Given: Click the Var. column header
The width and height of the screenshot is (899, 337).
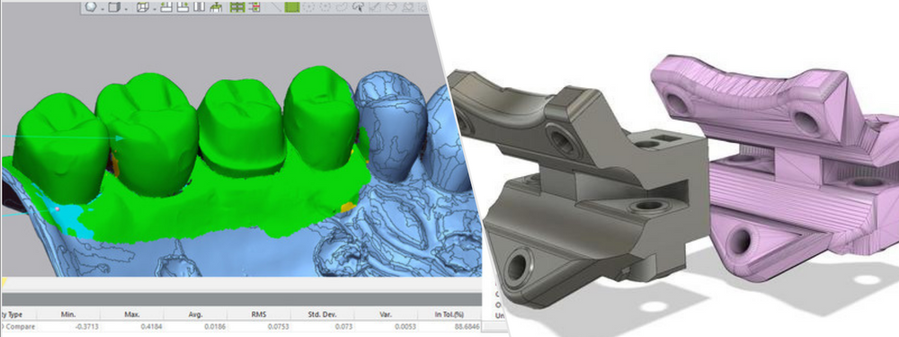Looking at the screenshot, I should (386, 315).
